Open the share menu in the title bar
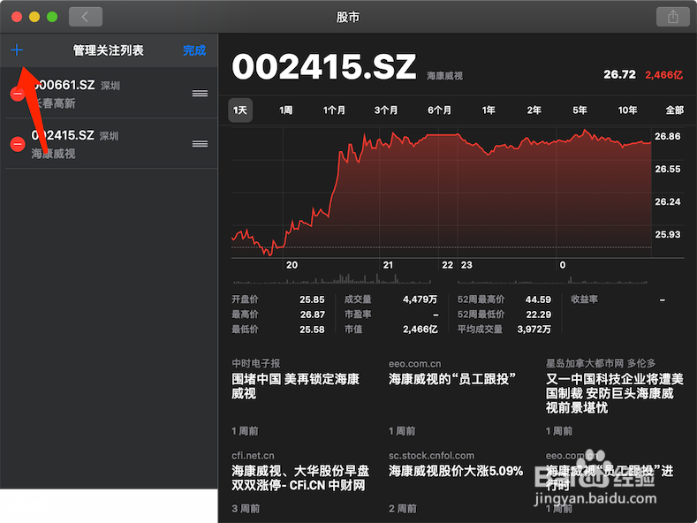Viewport: 697px width, 523px height. coord(673,17)
